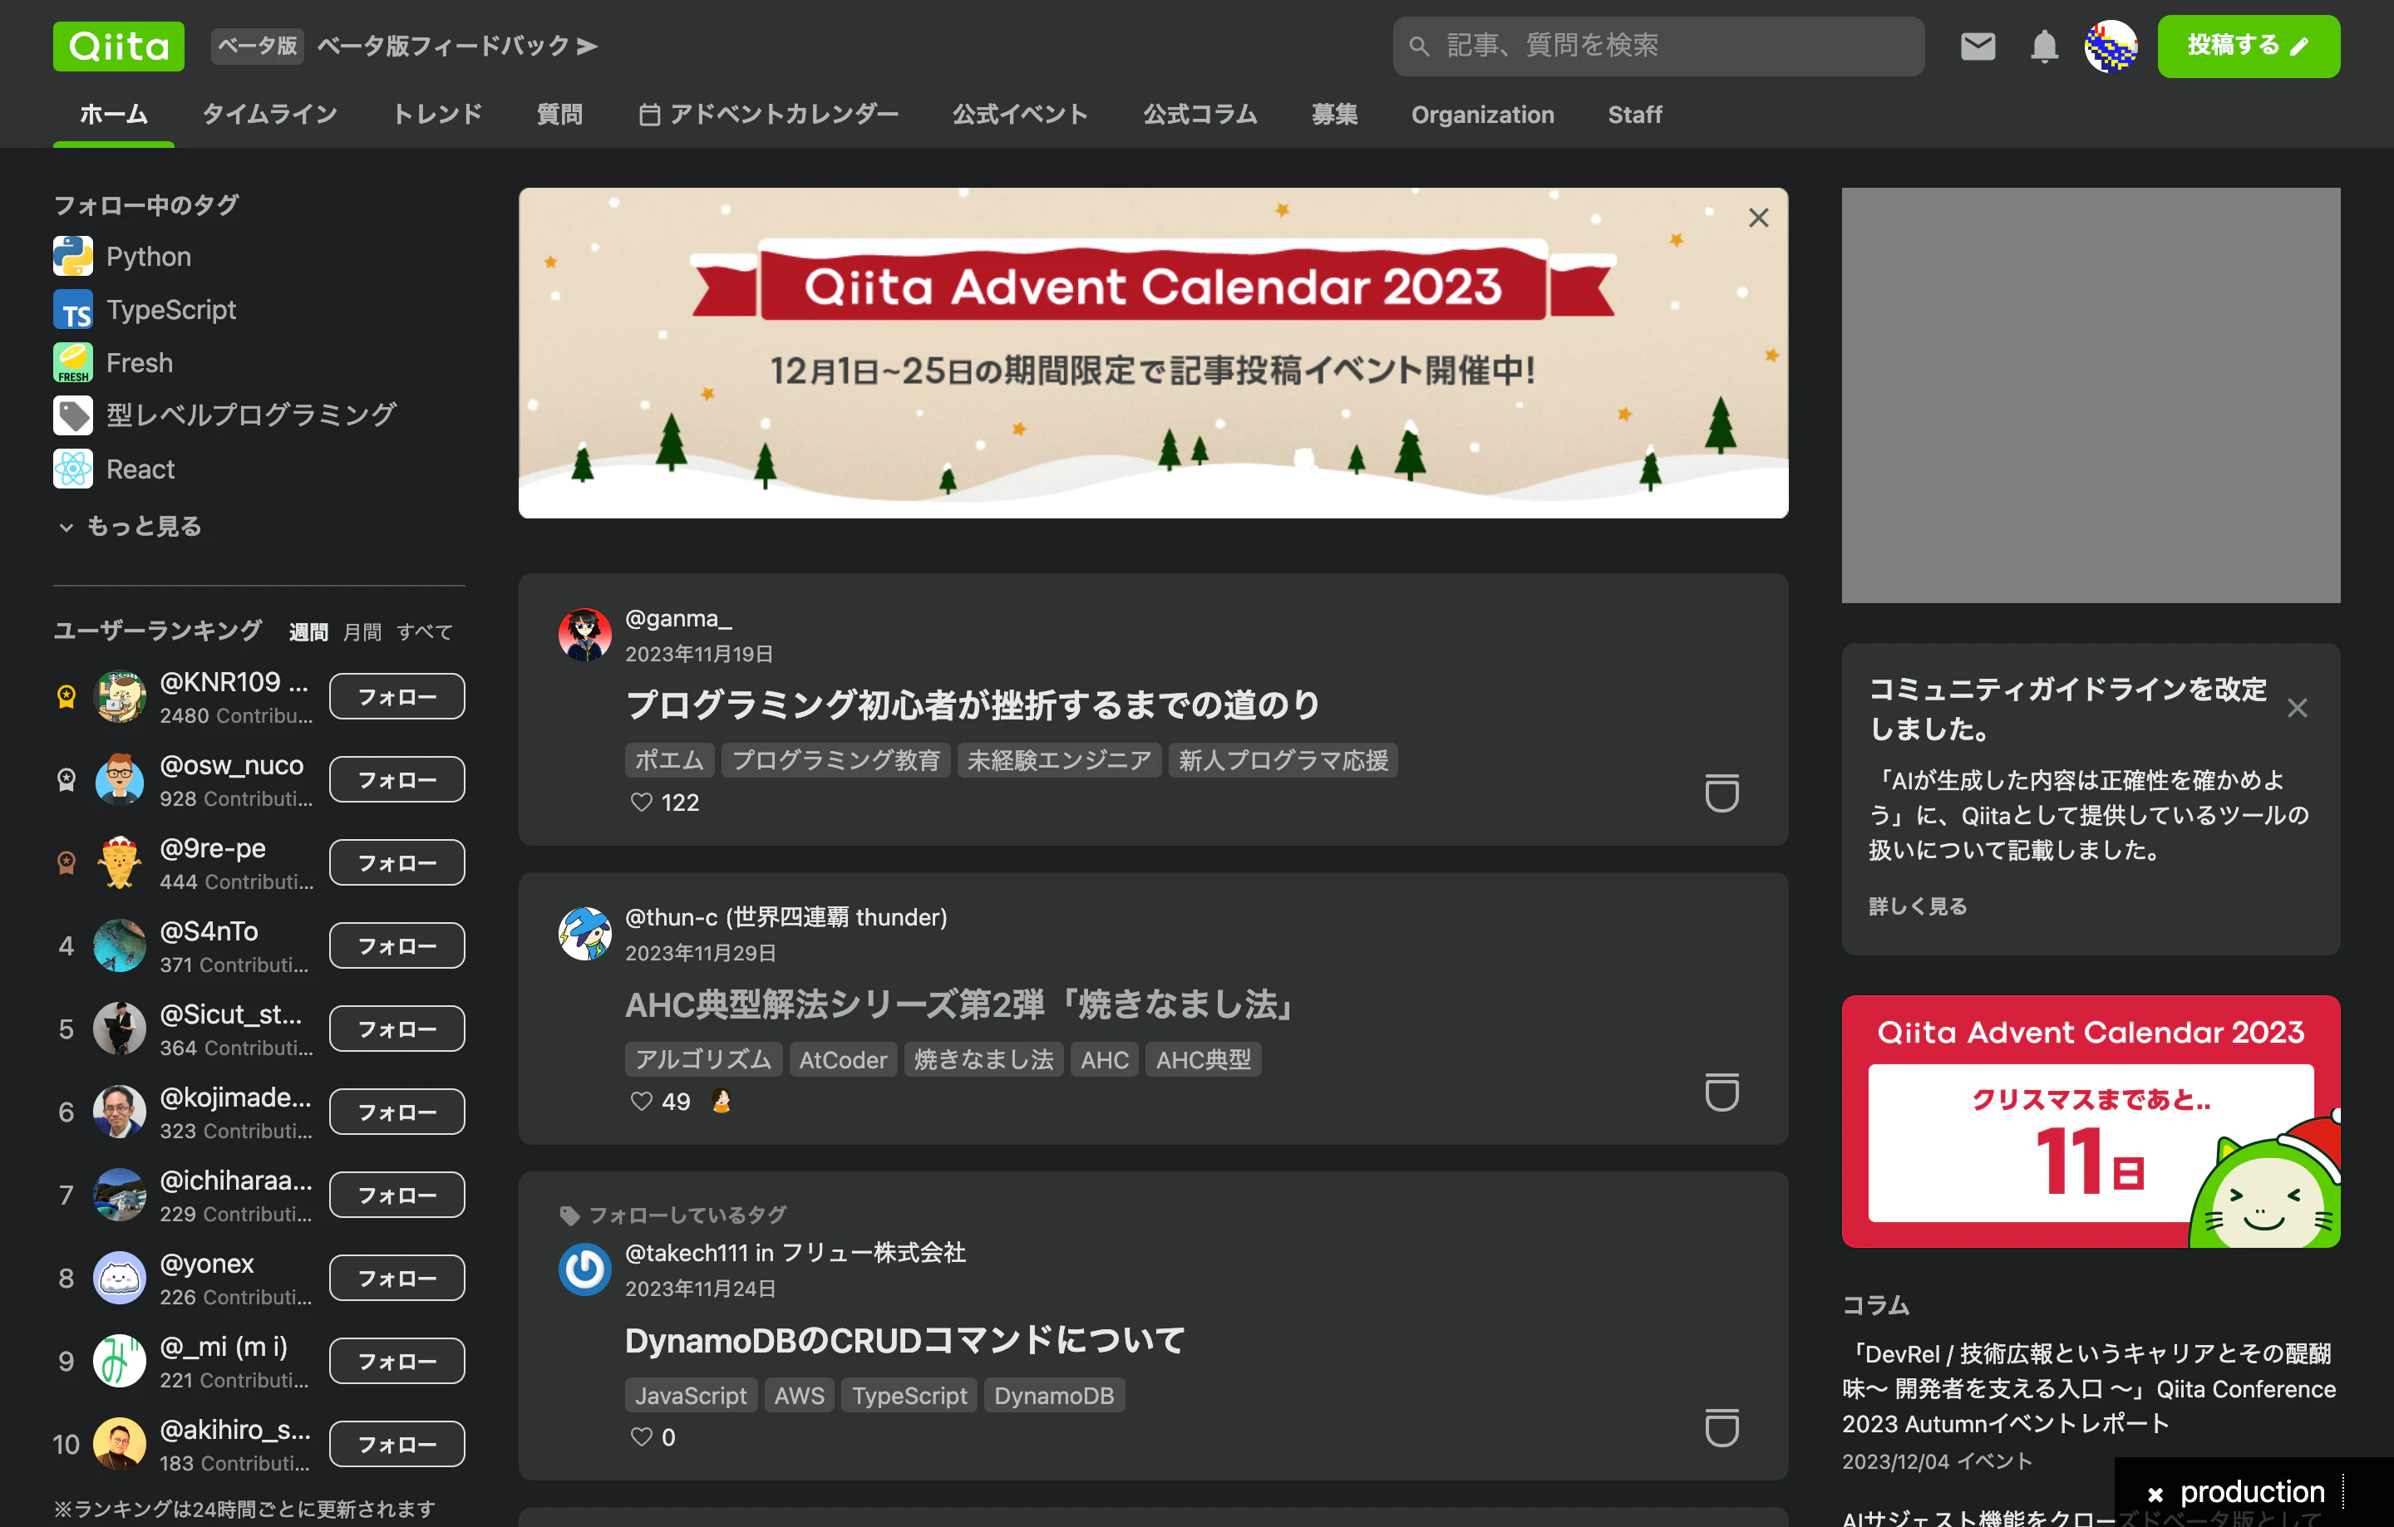
Task: Open ベータ版フィードバック link
Action: [x=457, y=46]
